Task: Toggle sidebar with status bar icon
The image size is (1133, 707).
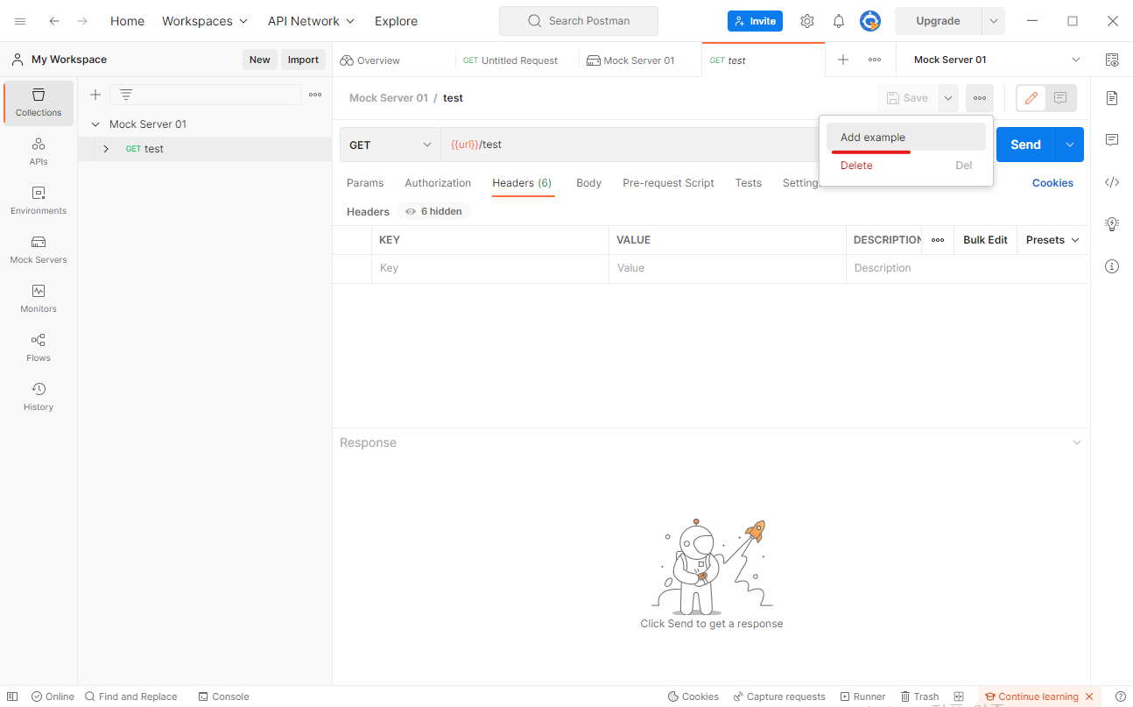Action: pos(12,696)
